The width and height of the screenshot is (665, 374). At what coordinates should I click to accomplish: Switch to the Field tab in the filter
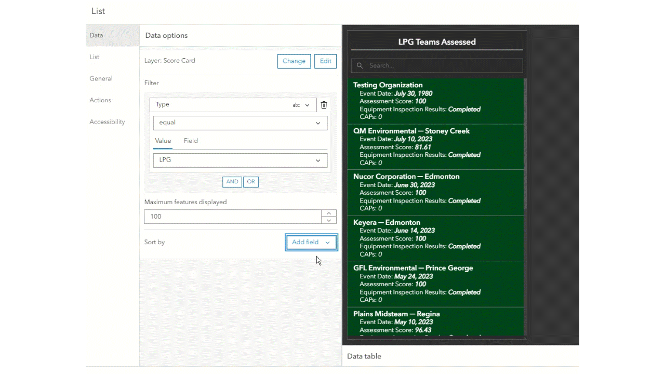(190, 141)
